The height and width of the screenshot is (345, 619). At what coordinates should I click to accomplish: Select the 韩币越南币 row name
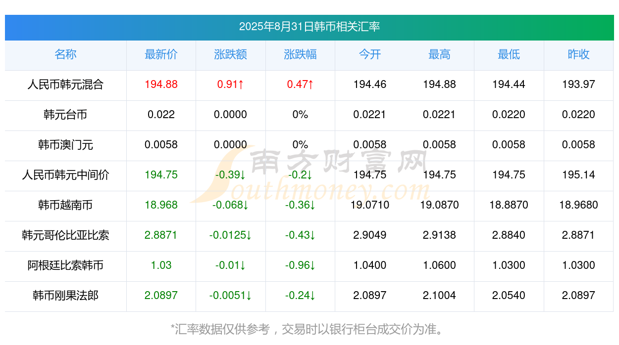[65, 205]
